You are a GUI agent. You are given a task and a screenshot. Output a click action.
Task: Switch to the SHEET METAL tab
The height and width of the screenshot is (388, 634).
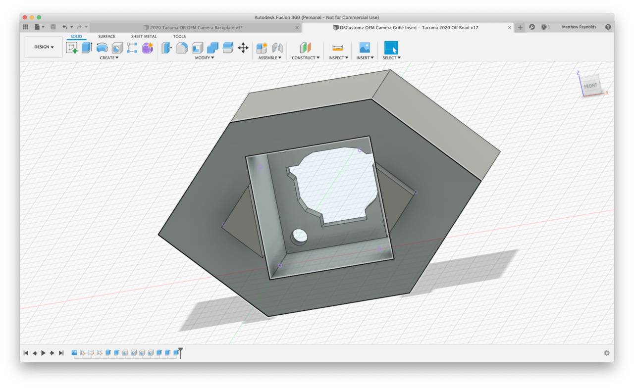[144, 37]
